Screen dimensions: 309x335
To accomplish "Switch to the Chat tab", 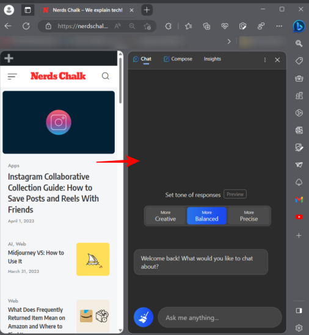I will pyautogui.click(x=142, y=59).
